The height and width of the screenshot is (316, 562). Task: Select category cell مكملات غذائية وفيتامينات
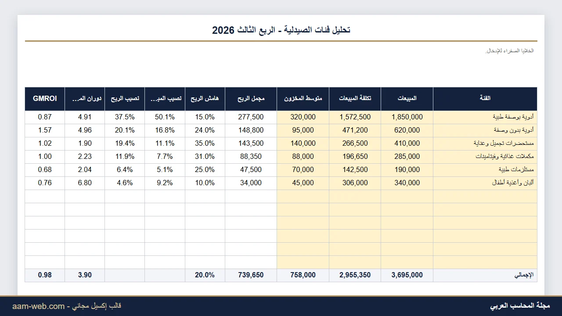[485, 157]
